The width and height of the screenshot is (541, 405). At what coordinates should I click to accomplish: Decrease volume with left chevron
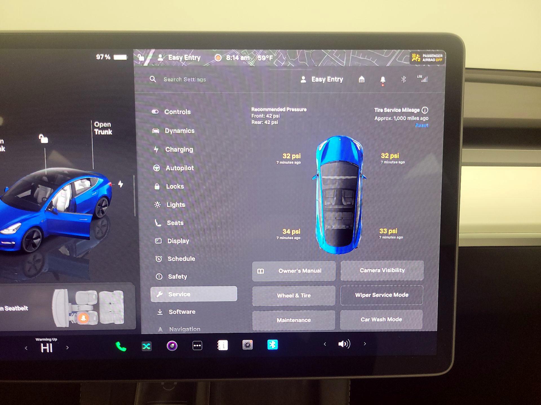pos(325,344)
